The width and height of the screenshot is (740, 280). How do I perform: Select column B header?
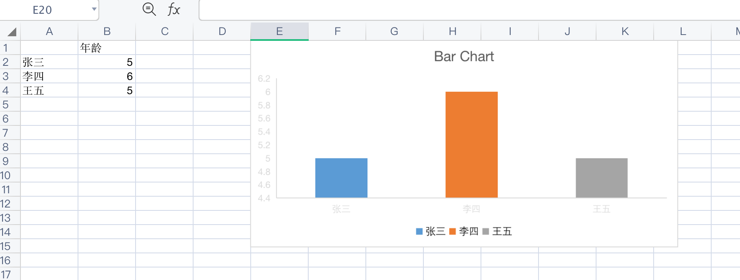click(x=107, y=32)
